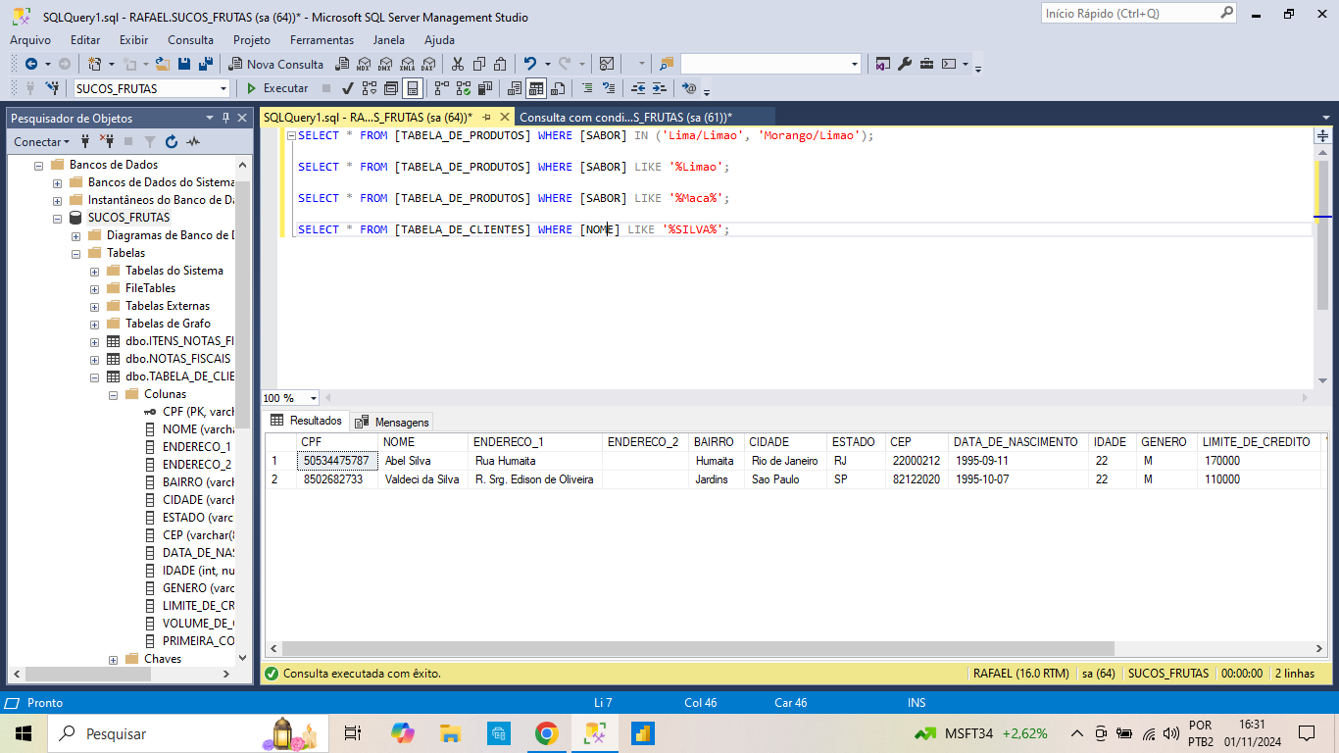Click the Parse query checkmark icon
Screen dimensions: 1339x753
click(x=347, y=88)
